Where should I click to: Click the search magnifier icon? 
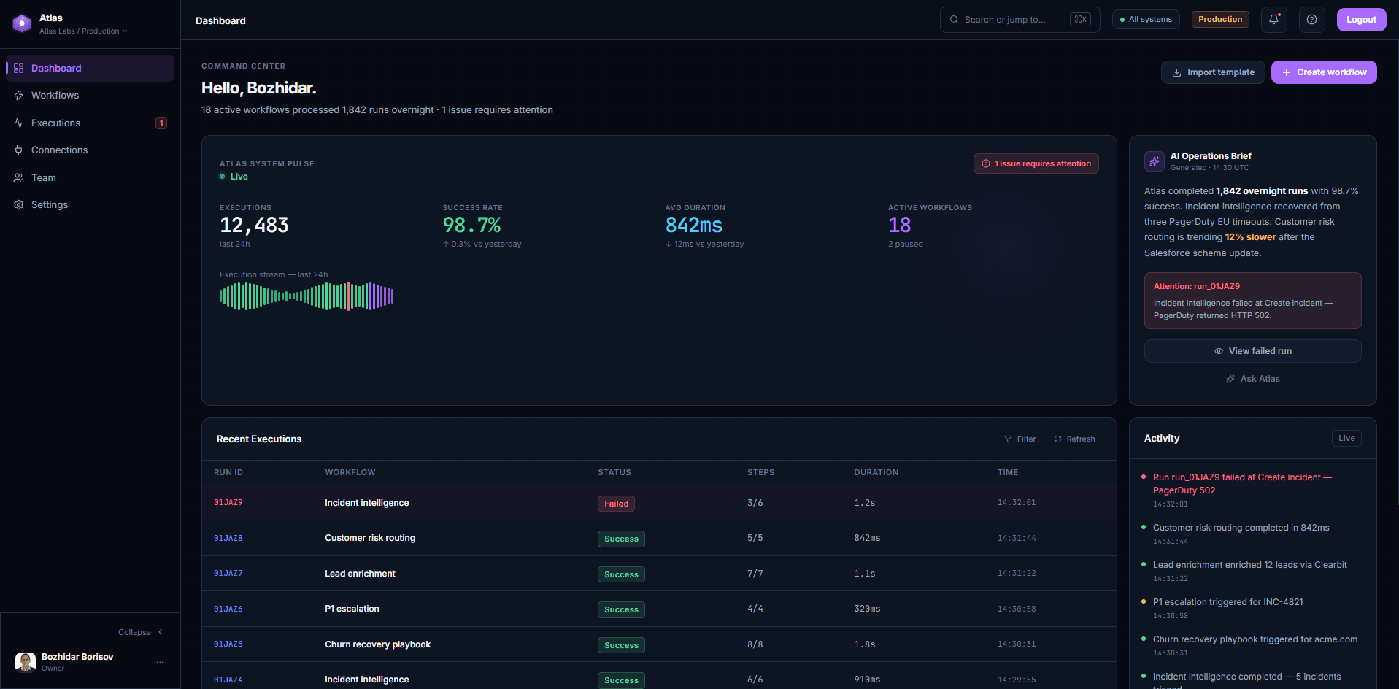click(954, 20)
